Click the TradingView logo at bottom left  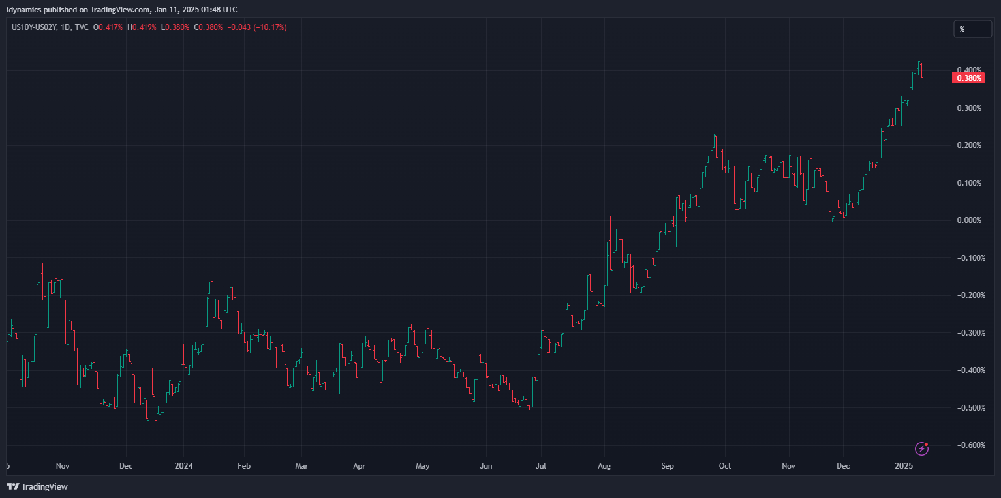pos(37,486)
